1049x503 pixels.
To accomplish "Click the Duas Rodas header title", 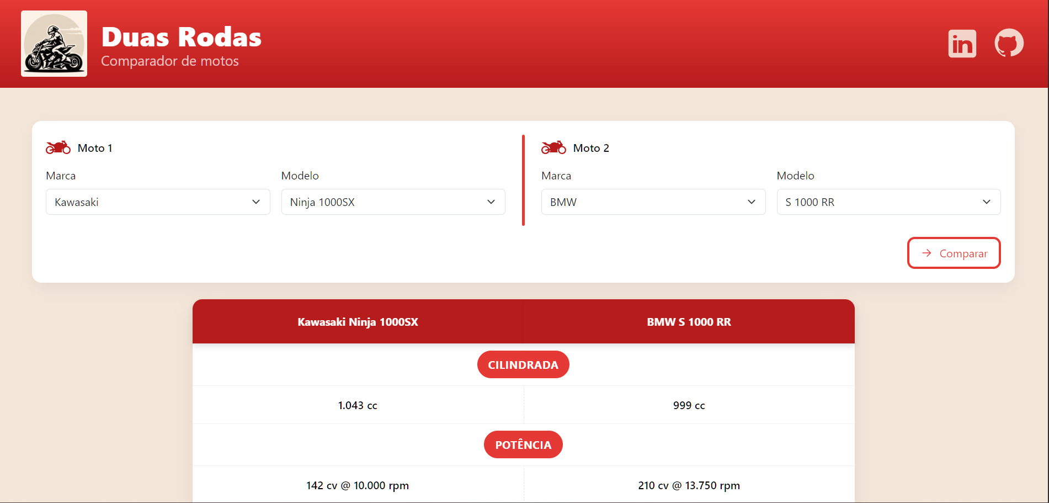I will click(x=181, y=36).
